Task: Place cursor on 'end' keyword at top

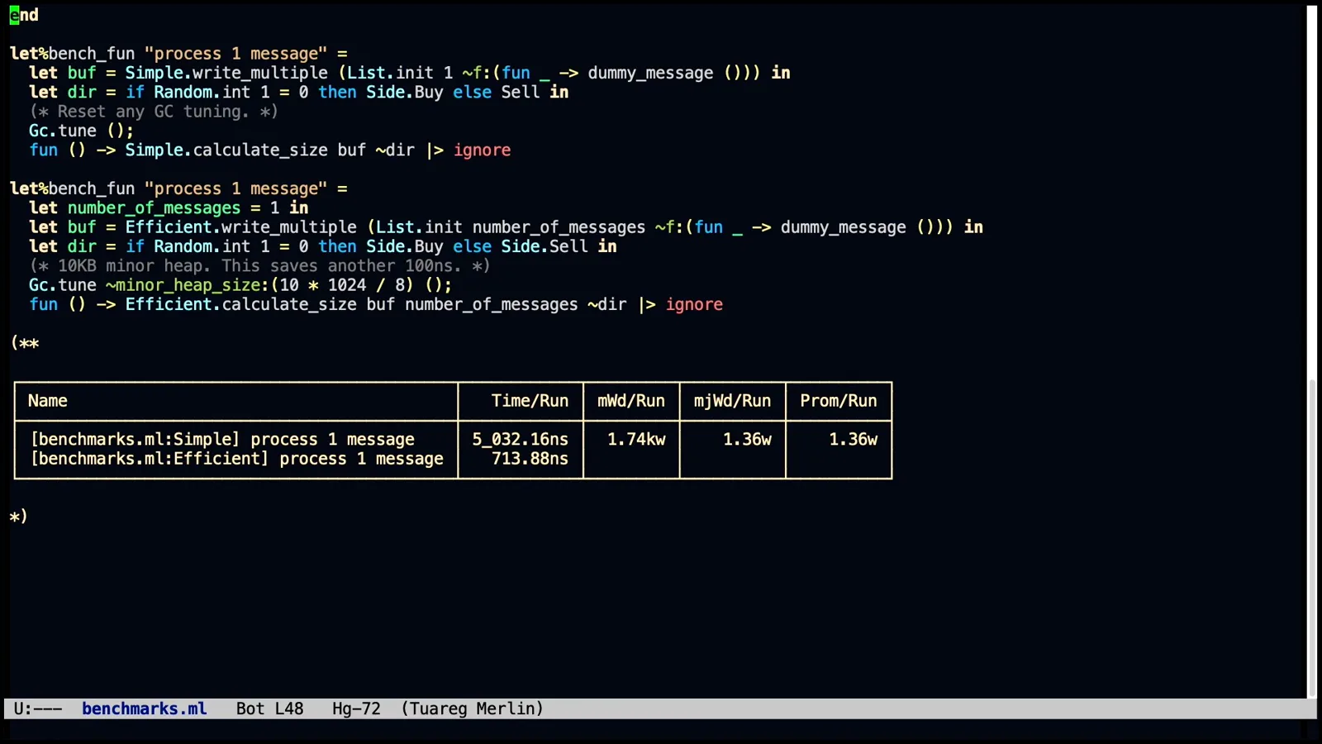Action: pyautogui.click(x=24, y=15)
